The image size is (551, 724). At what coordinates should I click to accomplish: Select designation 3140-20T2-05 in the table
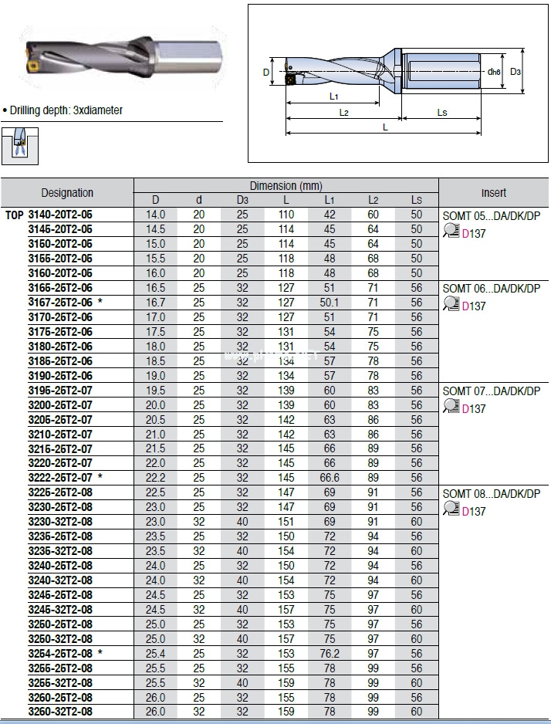(60, 215)
